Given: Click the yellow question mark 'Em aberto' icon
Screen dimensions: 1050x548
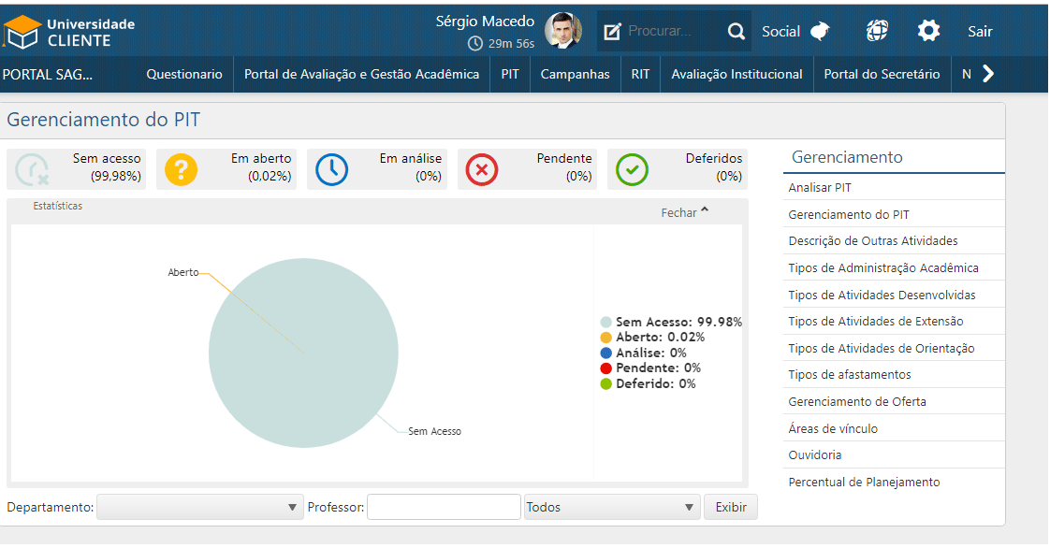Looking at the screenshot, I should (182, 169).
